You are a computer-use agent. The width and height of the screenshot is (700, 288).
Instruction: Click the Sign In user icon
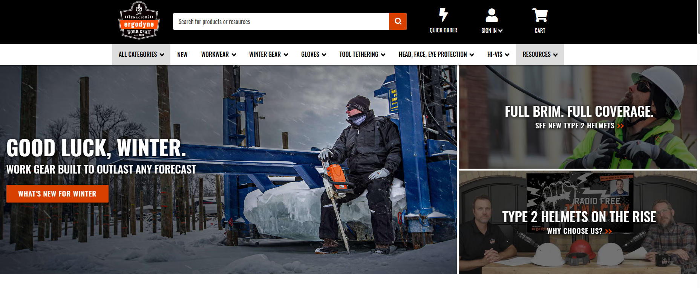pos(492,16)
